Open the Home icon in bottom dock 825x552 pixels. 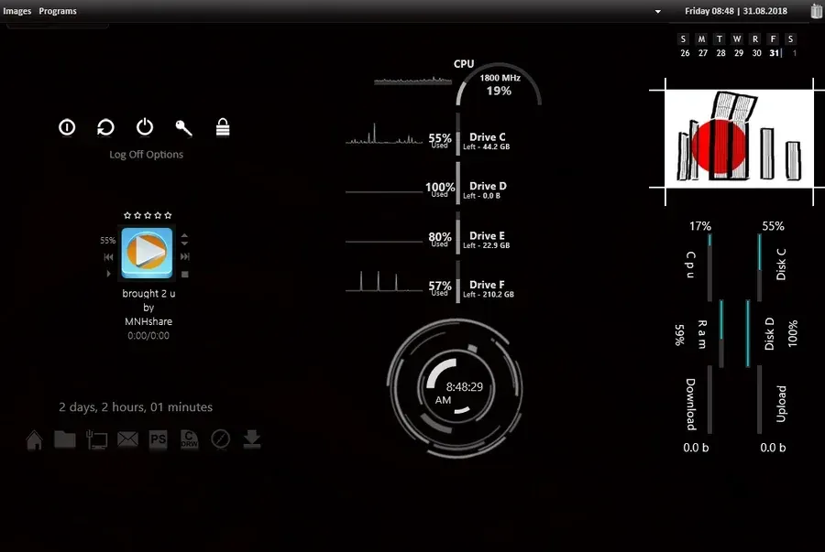(x=35, y=440)
